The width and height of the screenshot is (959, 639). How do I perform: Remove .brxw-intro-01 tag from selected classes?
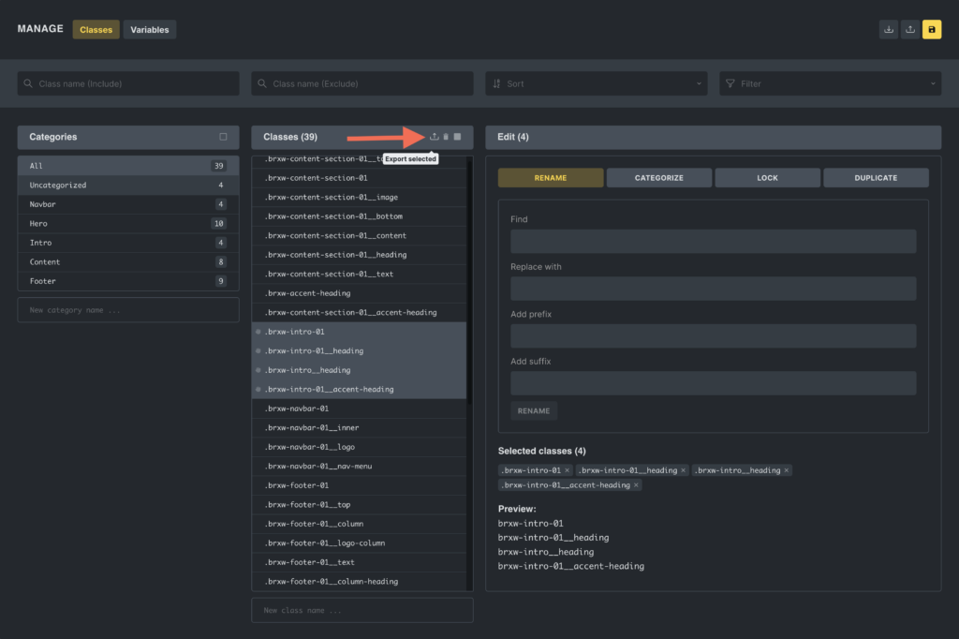point(567,470)
